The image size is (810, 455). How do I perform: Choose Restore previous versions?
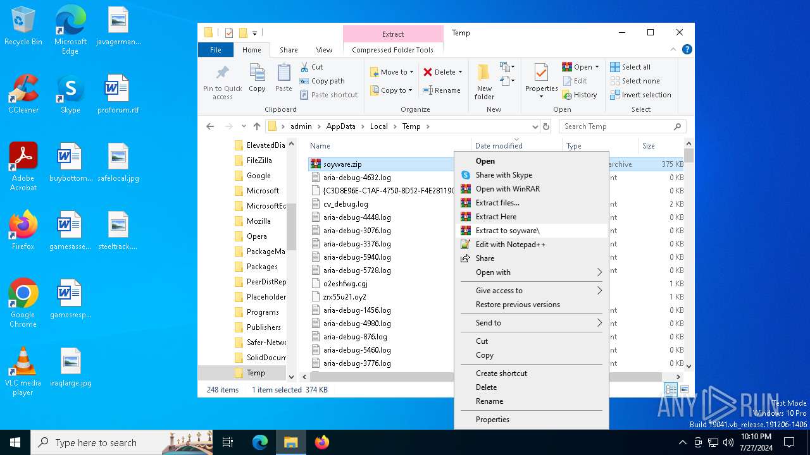pos(532,305)
